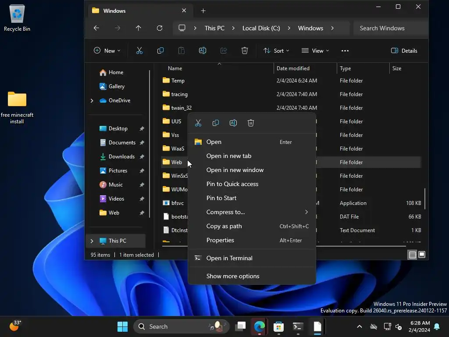
Task: Add a new File Explorer tab
Action: pyautogui.click(x=203, y=11)
